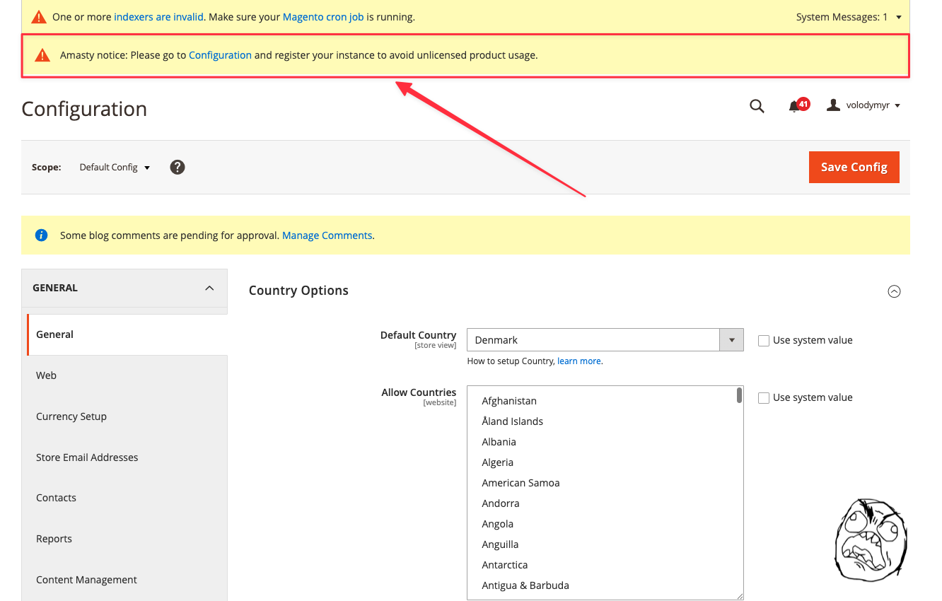Image resolution: width=942 pixels, height=601 pixels.
Task: Click the Amasty notice warning triangle icon
Action: 42,55
